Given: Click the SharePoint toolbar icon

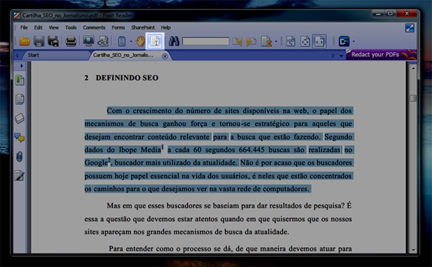Looking at the screenshot, I should tap(344, 42).
